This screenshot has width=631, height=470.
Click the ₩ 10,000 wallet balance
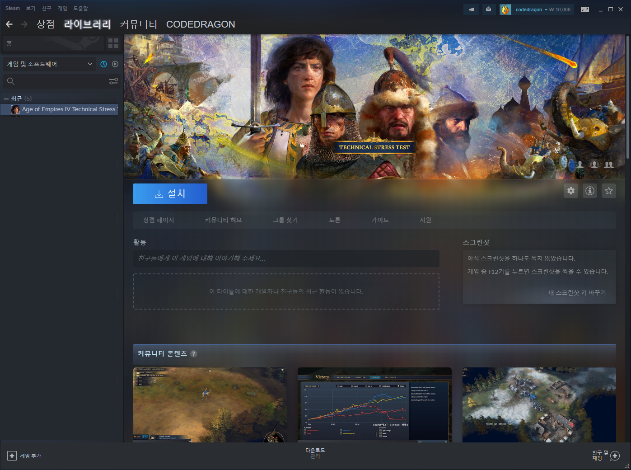coord(560,9)
